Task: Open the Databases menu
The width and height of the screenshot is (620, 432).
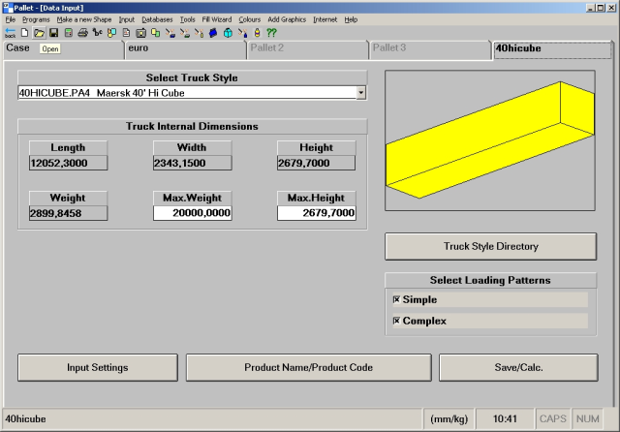Action: [x=157, y=19]
